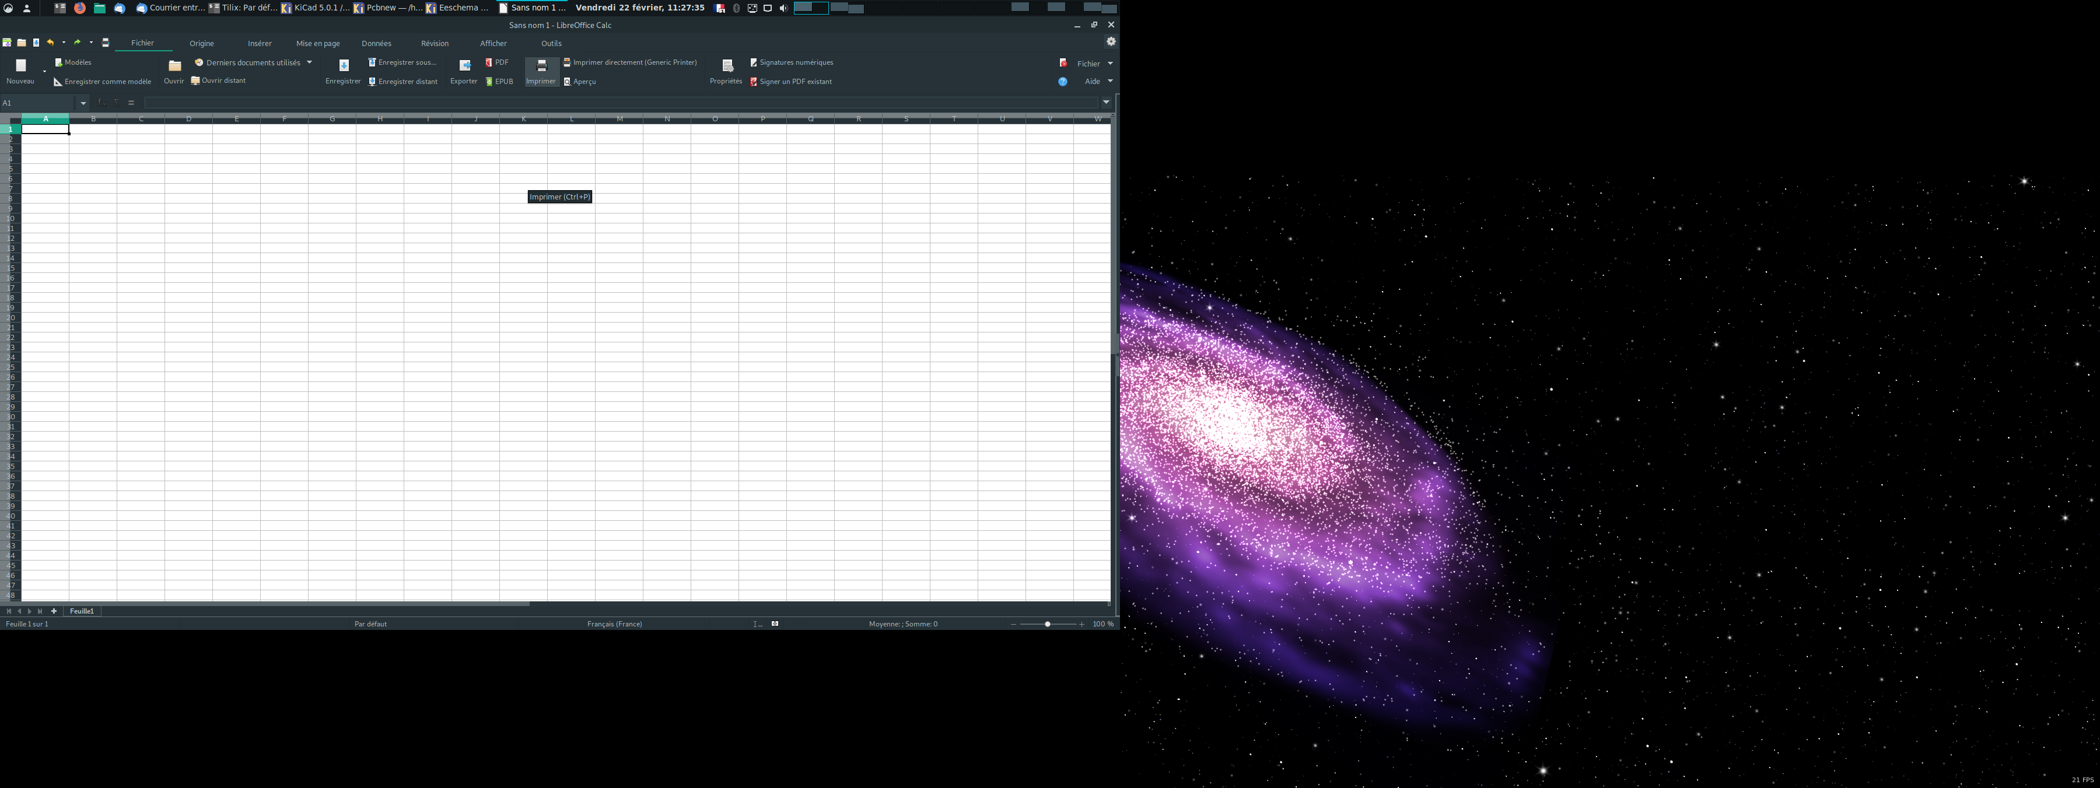The height and width of the screenshot is (788, 2100).
Task: Click the zoom in plus button
Action: 1082,624
